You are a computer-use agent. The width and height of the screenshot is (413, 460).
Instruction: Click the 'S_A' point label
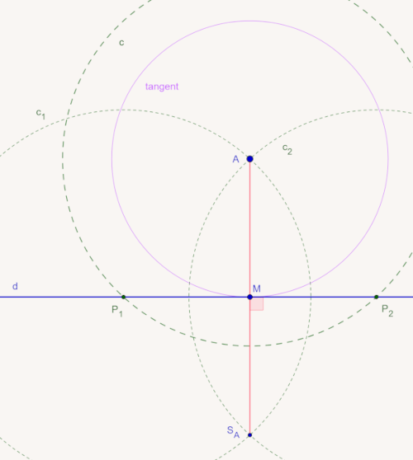[233, 432]
